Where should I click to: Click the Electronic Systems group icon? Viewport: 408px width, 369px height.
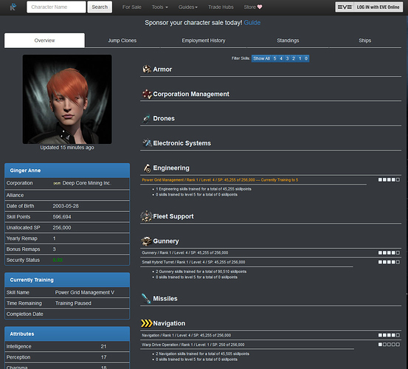[x=147, y=143]
